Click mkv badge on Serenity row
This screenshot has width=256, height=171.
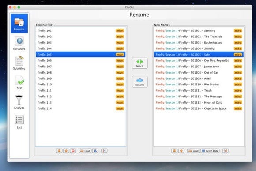pos(238,31)
